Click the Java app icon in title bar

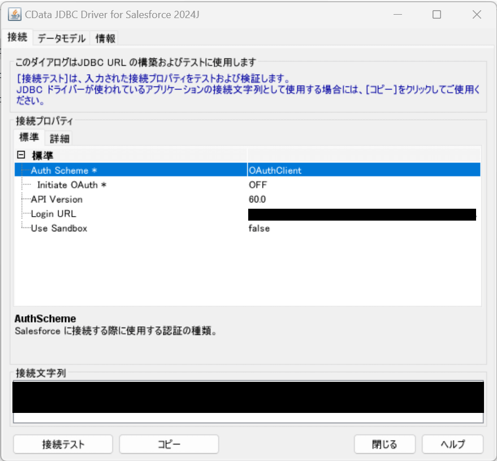[x=15, y=15]
